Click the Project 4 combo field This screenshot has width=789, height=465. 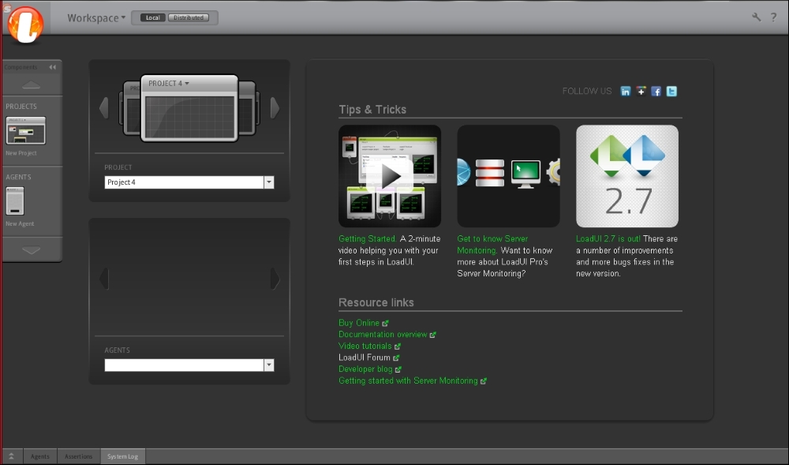[x=184, y=182]
